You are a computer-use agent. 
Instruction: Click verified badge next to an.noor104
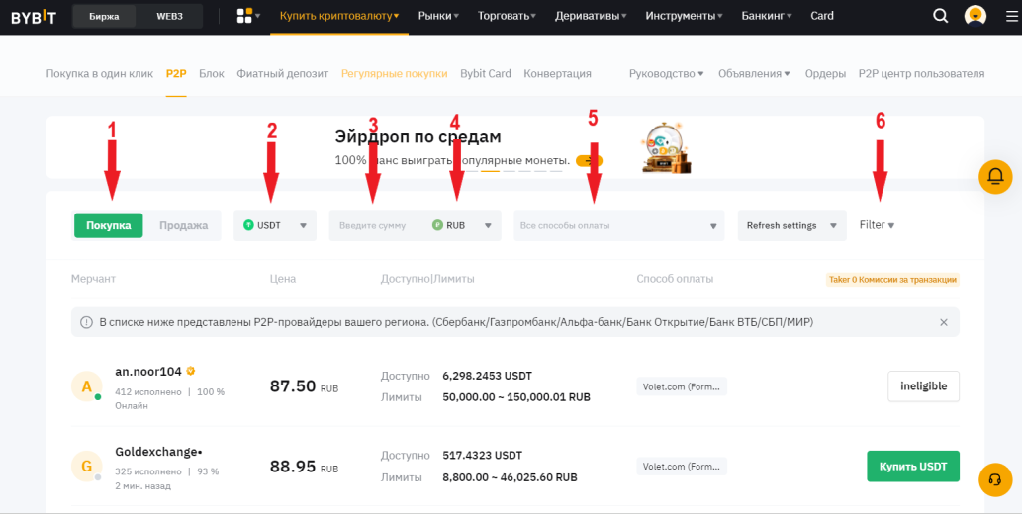coord(190,371)
